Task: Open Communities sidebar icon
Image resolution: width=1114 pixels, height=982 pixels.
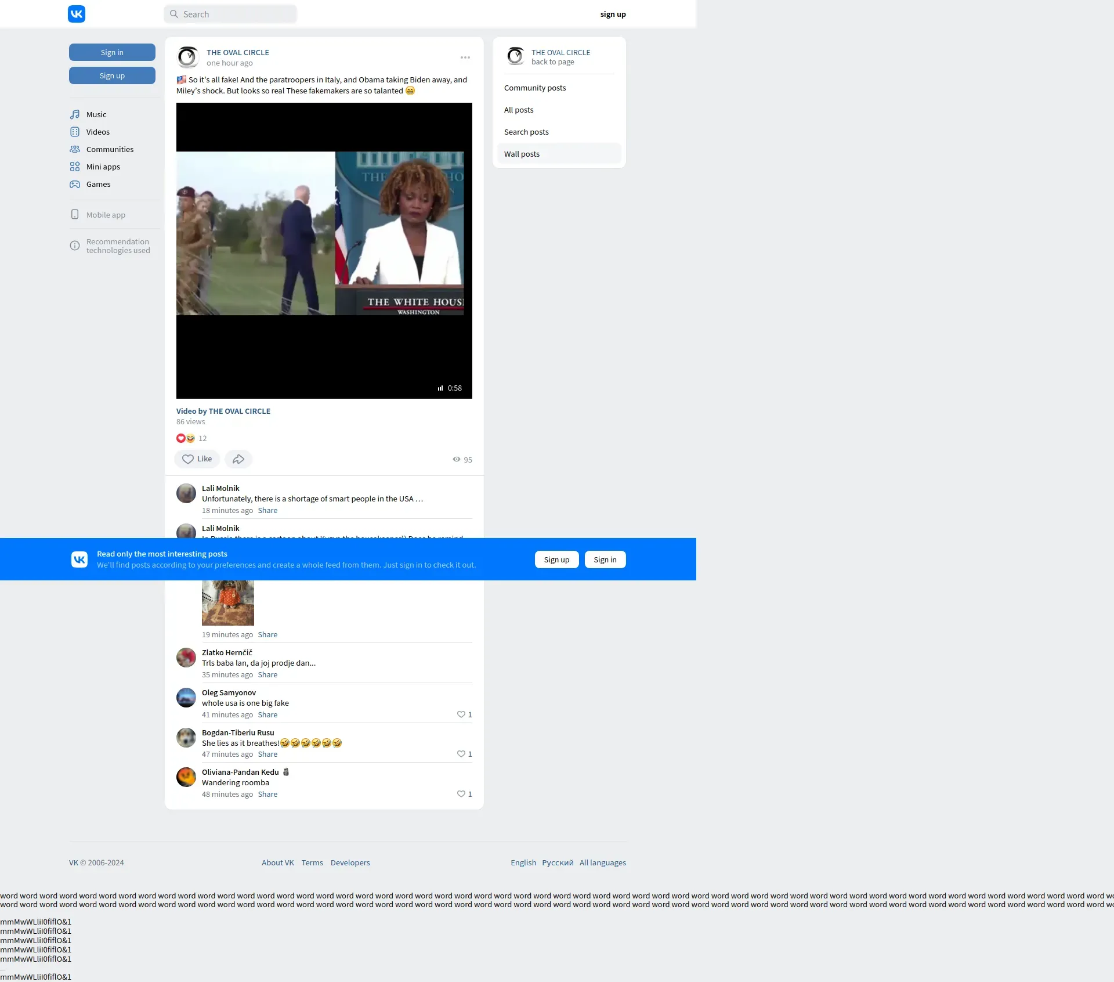Action: (75, 149)
